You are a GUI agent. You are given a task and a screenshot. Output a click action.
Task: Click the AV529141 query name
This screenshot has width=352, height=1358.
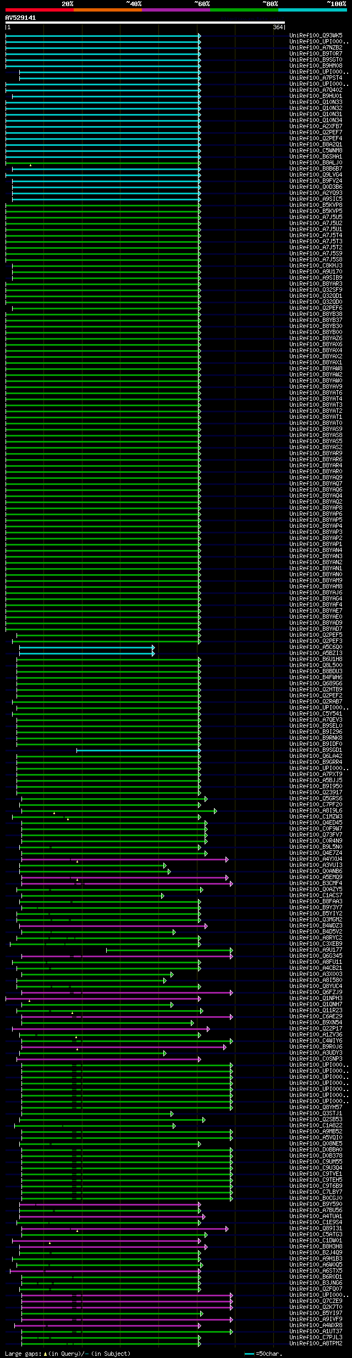[x=21, y=18]
